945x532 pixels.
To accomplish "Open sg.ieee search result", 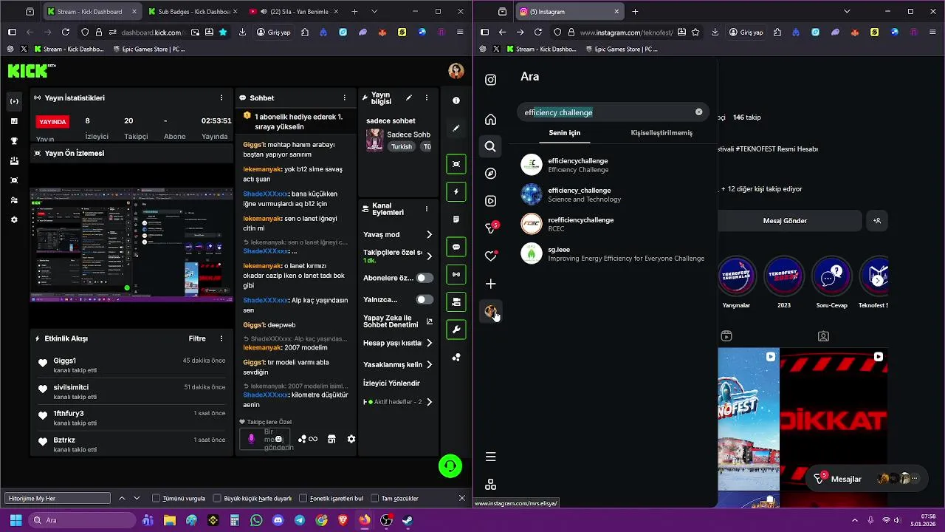I will (613, 253).
